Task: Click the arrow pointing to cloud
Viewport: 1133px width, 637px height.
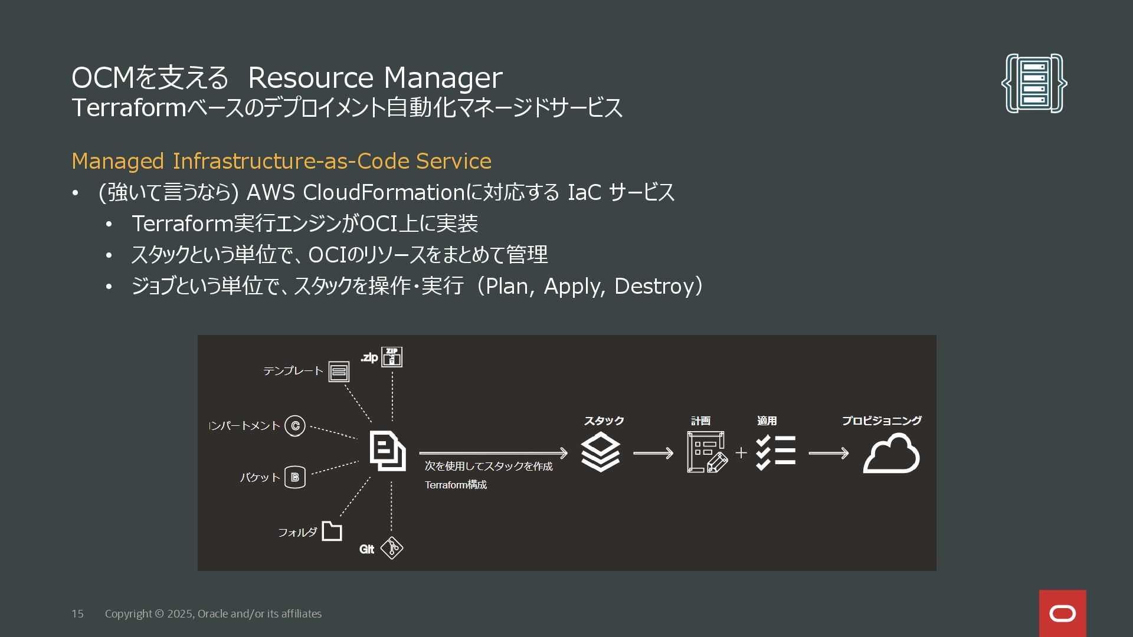Action: pyautogui.click(x=828, y=453)
